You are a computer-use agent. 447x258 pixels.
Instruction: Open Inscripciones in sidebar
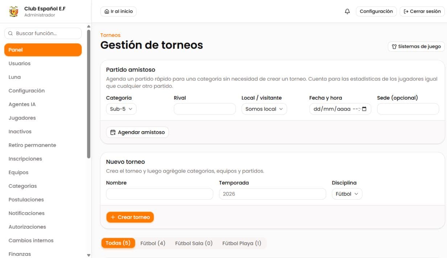[43, 159]
